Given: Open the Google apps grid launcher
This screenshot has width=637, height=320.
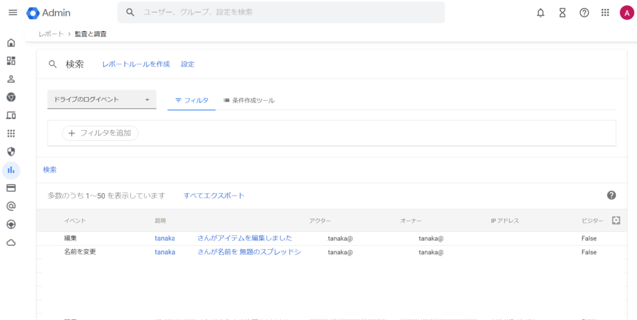Looking at the screenshot, I should tap(605, 13).
